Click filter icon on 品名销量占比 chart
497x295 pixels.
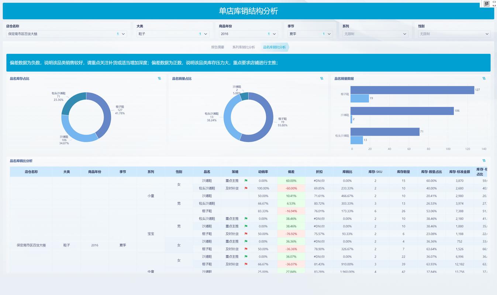322,79
